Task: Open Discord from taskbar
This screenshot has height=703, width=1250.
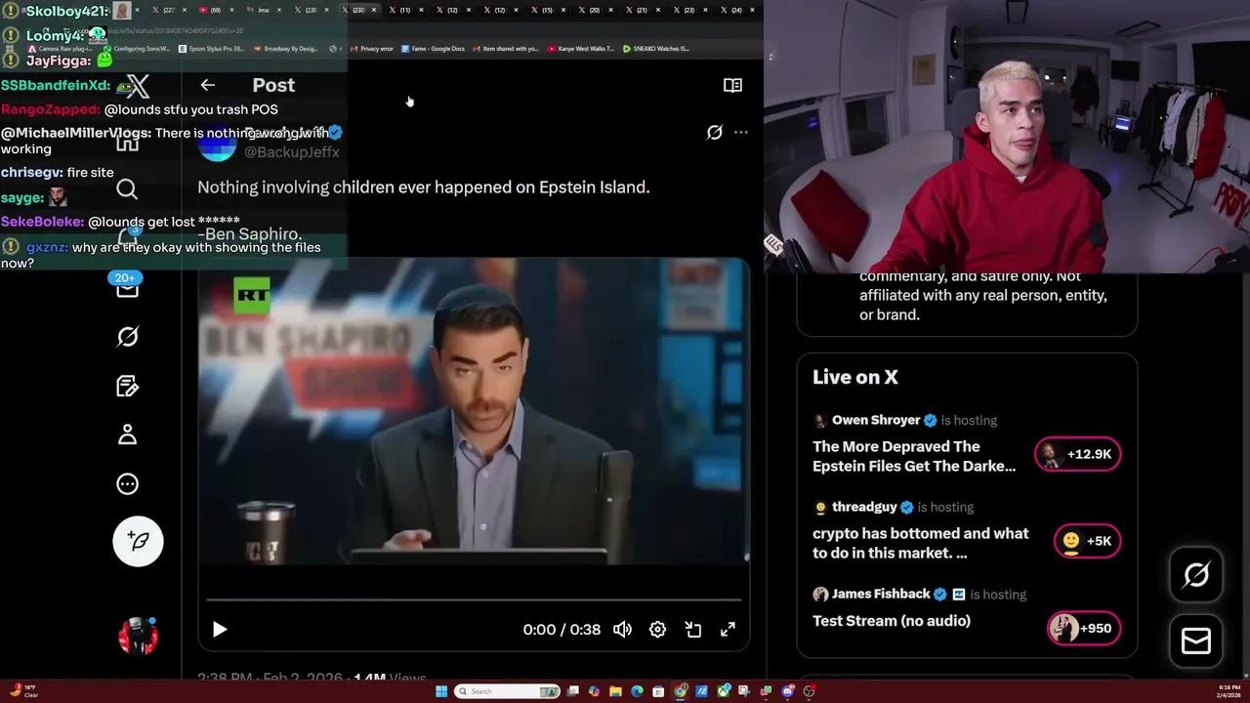Action: 788,691
